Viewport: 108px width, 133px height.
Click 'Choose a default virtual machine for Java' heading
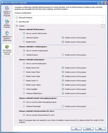[x=37, y=111]
